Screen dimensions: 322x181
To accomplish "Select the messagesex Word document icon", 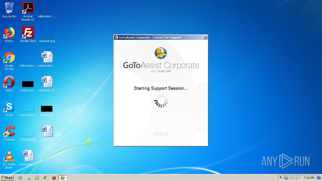I will point(28,158).
